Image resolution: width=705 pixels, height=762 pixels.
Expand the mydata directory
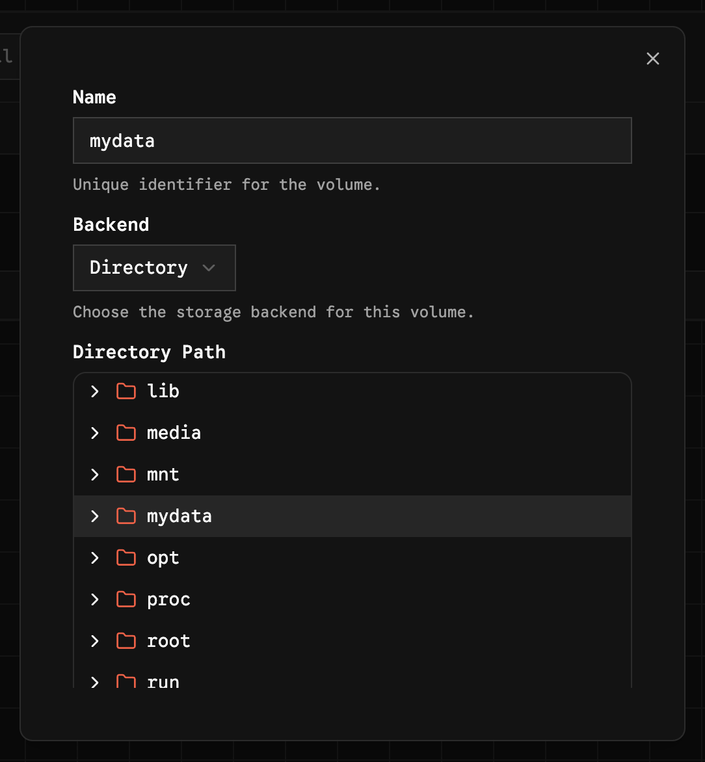[94, 516]
